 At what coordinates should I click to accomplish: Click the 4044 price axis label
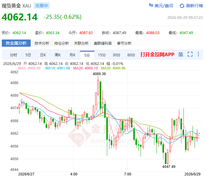pos(14,170)
